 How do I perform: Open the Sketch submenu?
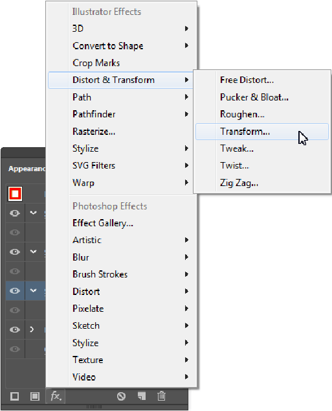click(x=121, y=326)
